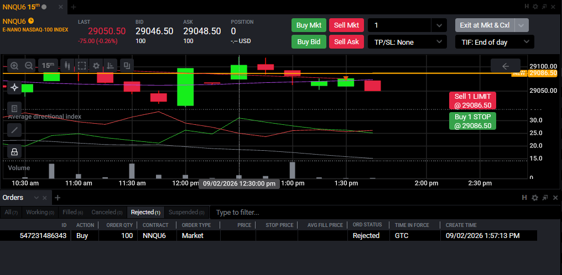This screenshot has height=275, width=562.
Task: Switch to Working orders filter tab
Action: point(40,213)
